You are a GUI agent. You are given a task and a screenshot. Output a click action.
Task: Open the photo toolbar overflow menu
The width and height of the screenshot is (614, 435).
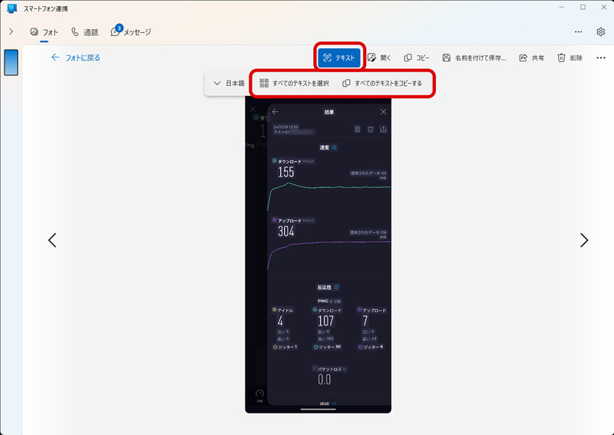601,58
